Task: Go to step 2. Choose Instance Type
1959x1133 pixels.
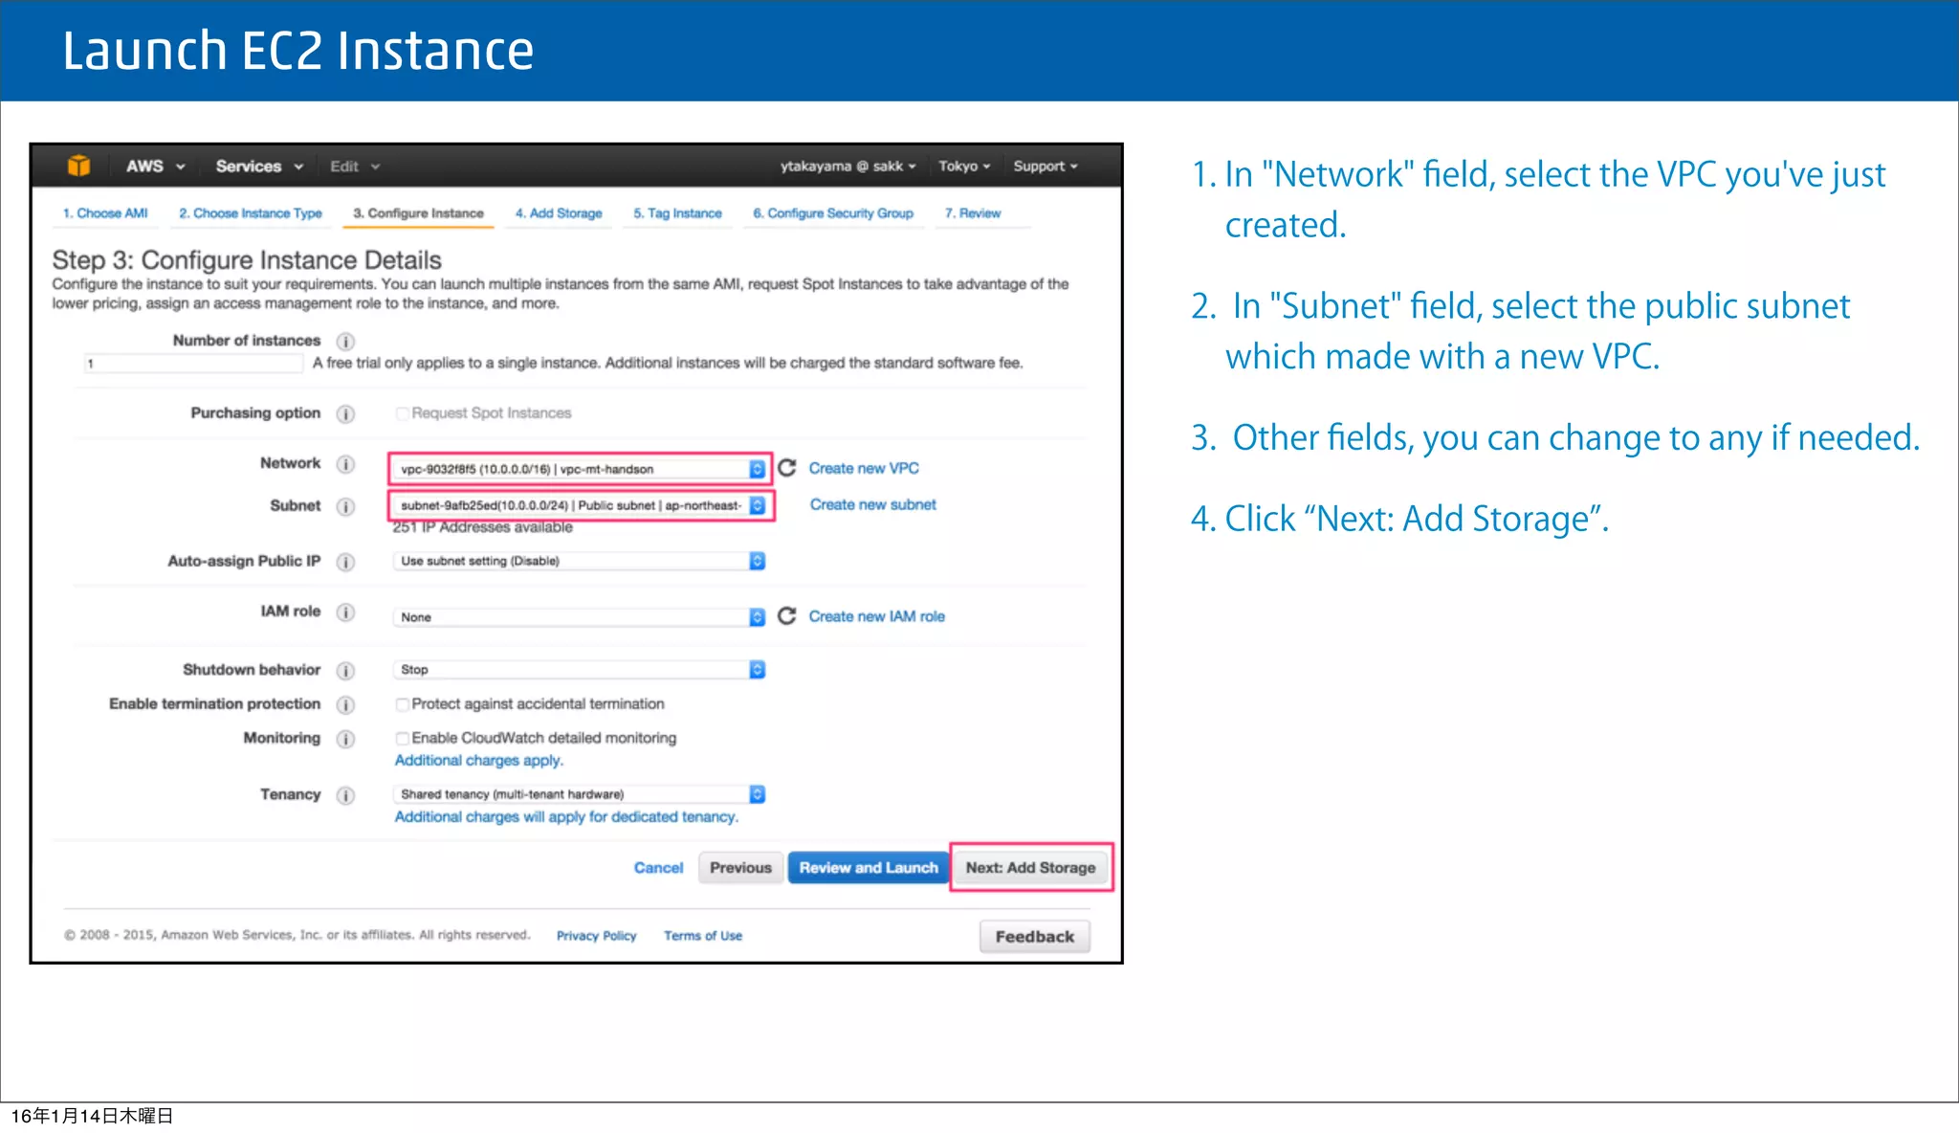Action: pos(251,213)
